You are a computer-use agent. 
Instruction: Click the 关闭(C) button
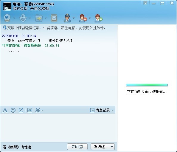click(77, 147)
